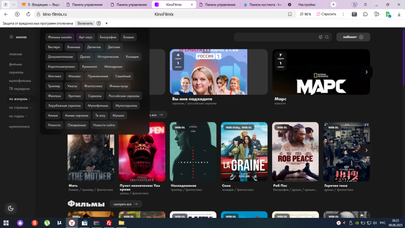Open the hamburger menu icon beside "меню"
This screenshot has height=228, width=405.
11,37
